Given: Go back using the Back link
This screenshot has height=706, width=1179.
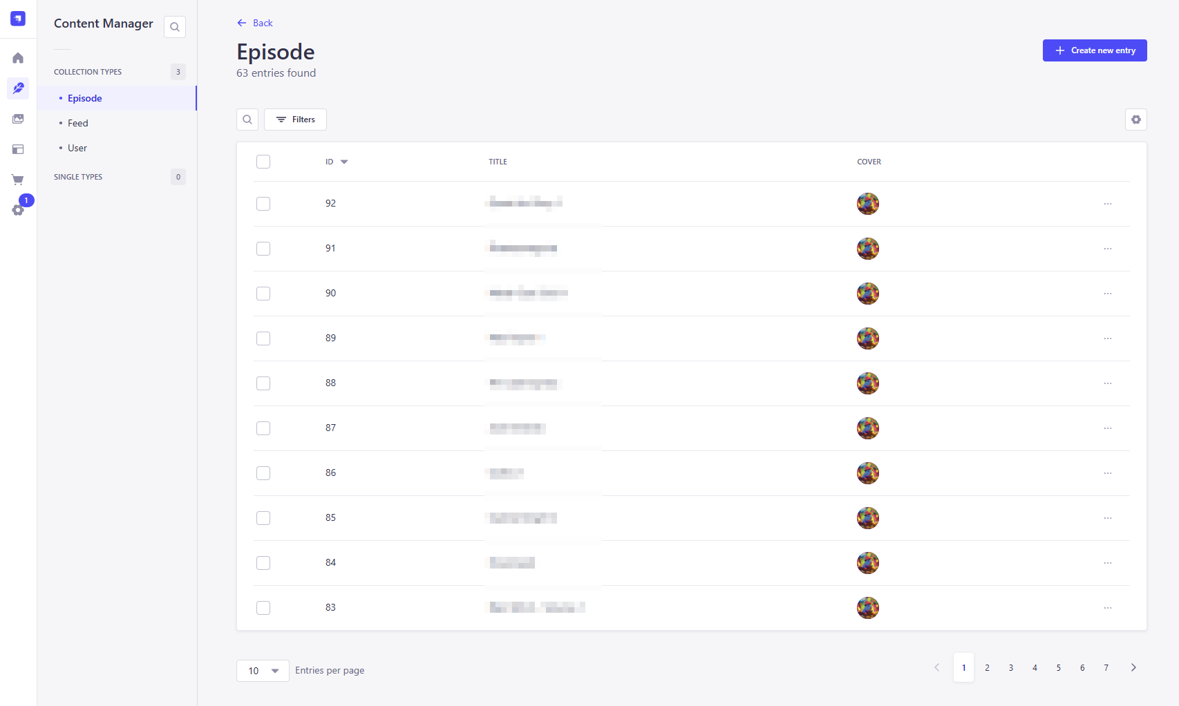Looking at the screenshot, I should click(x=255, y=23).
